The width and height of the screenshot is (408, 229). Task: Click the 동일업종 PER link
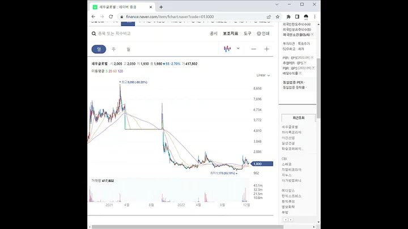294,82
